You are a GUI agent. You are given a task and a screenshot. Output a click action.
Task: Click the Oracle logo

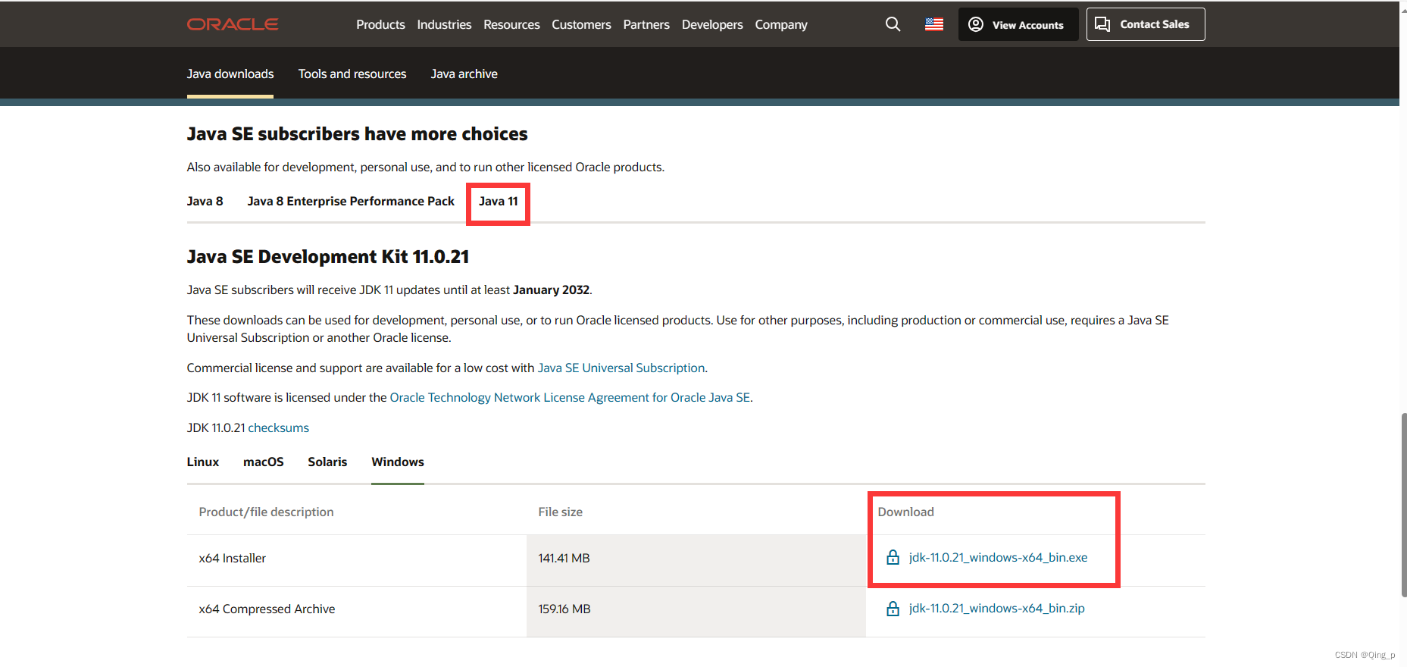pyautogui.click(x=233, y=24)
